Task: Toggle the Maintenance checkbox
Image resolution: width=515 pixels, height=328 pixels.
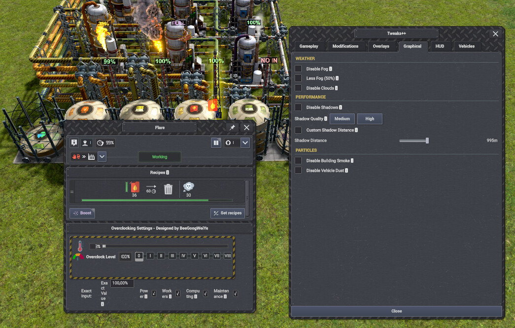Action: point(236,293)
